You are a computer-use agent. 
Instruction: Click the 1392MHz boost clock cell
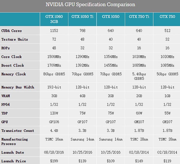(x=82, y=66)
